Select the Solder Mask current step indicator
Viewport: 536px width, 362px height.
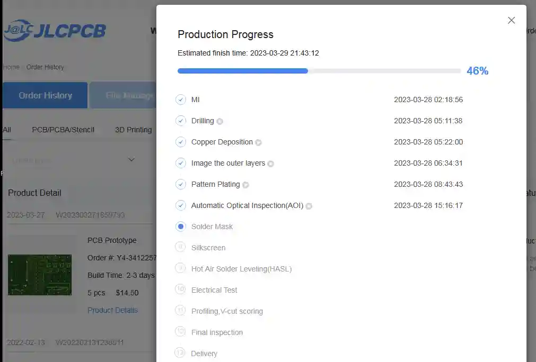[181, 227]
